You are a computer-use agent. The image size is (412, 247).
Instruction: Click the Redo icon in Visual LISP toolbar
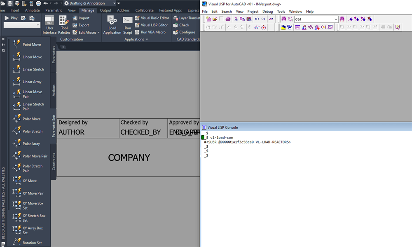pos(263,19)
